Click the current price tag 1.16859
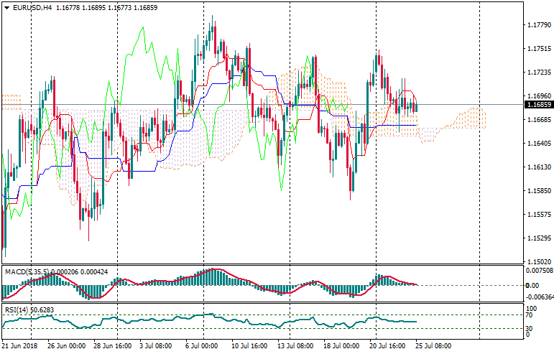 [537, 105]
